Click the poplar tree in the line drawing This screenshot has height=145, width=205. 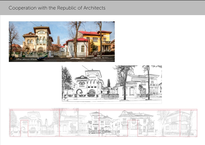109,83
